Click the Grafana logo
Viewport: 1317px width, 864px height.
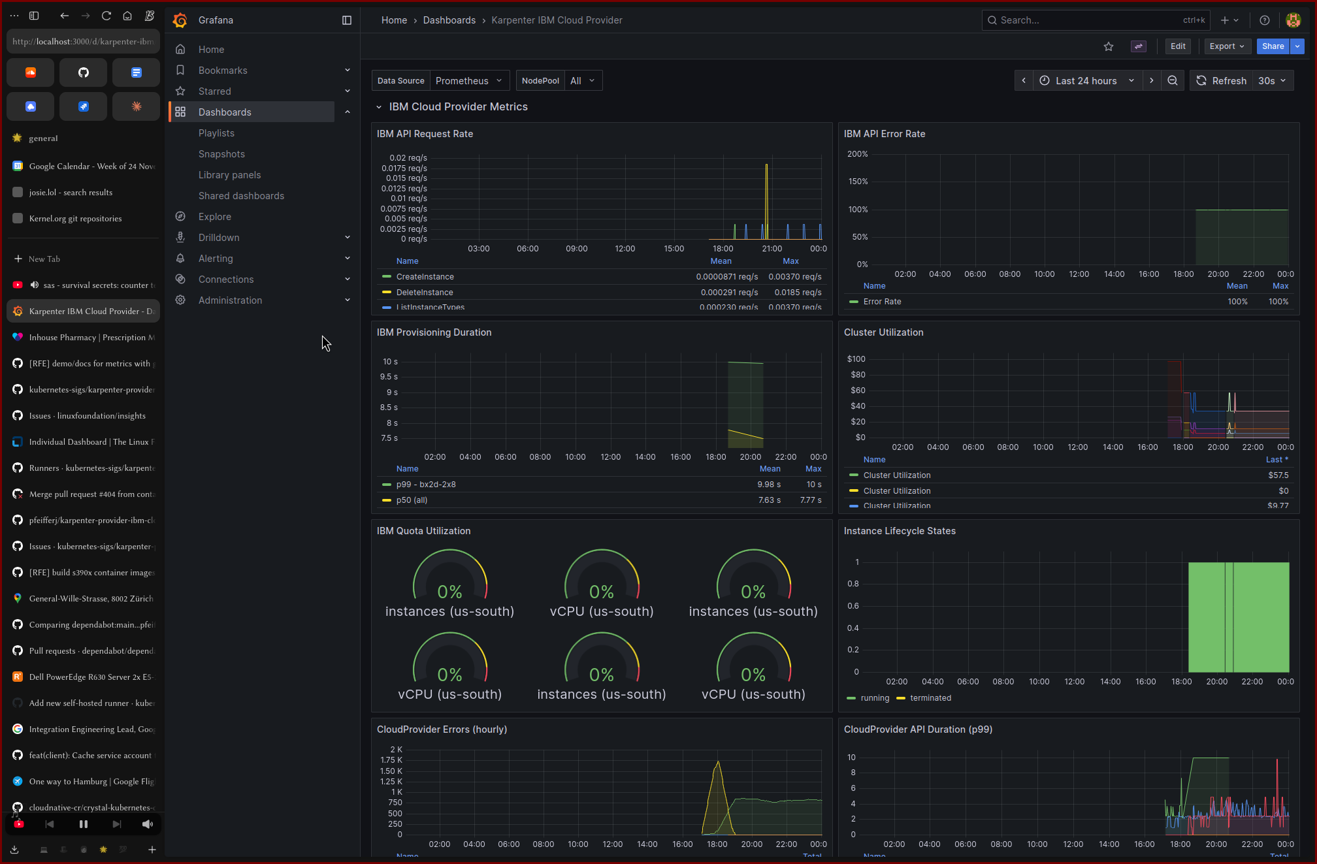[x=180, y=20]
